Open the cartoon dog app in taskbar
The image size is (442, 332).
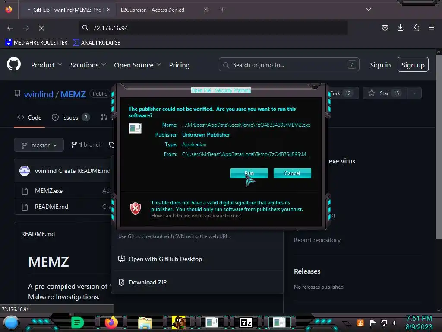coord(179,322)
